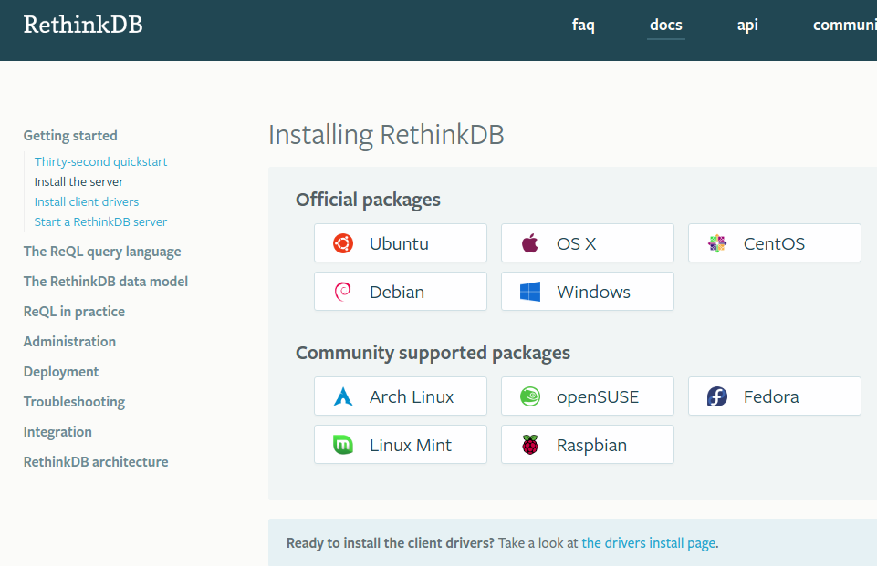Expand ReQL in practice section
The image size is (877, 566).
[x=75, y=311]
